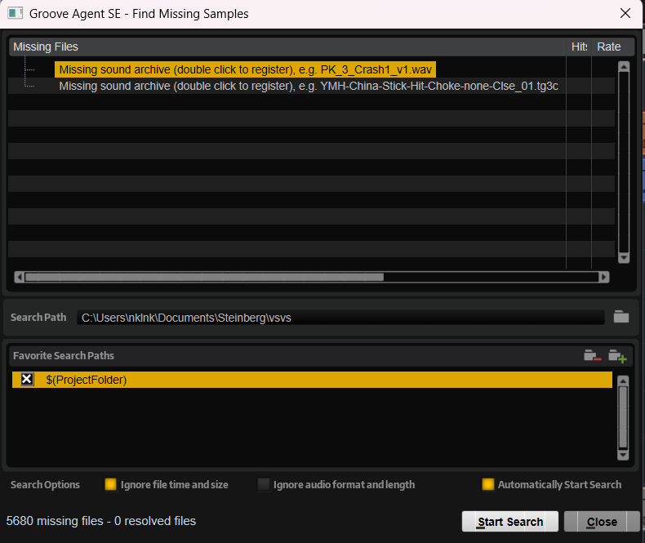Screen dimensions: 645x543
Task: Click the Search Options label
Action: 45,484
